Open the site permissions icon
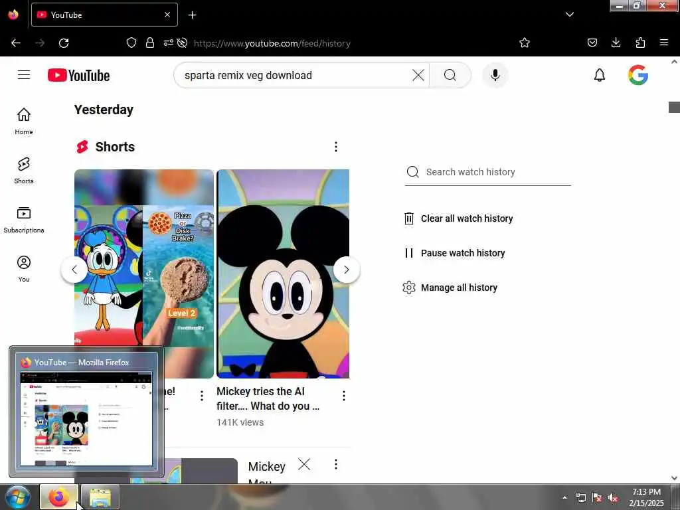 click(x=168, y=42)
